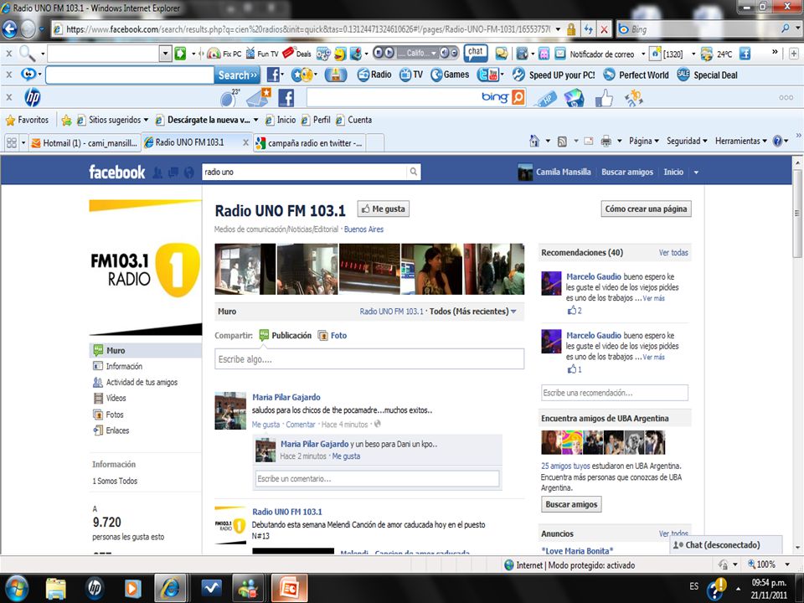Open IE home page icon
The image size is (804, 603).
click(534, 141)
